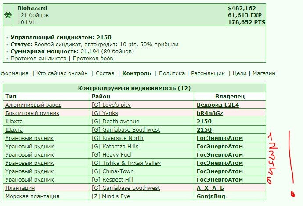Open Урановый рудник in Katamza Hills row

pyautogui.click(x=29, y=147)
